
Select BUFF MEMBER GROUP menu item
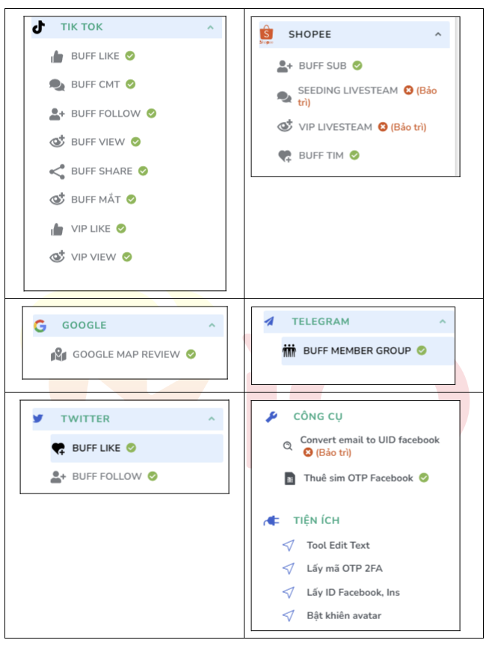tap(367, 351)
